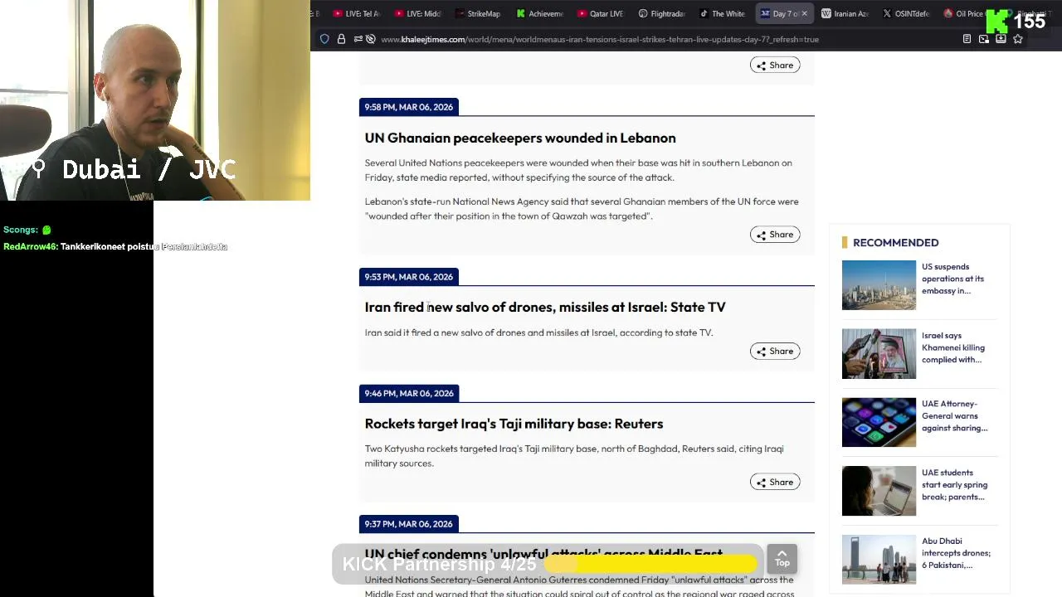Click the blocked autoplay icon in address bar
Viewport: 1062px width, 597px height.
371,39
